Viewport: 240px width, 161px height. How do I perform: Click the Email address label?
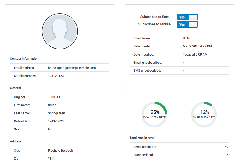point(24,68)
